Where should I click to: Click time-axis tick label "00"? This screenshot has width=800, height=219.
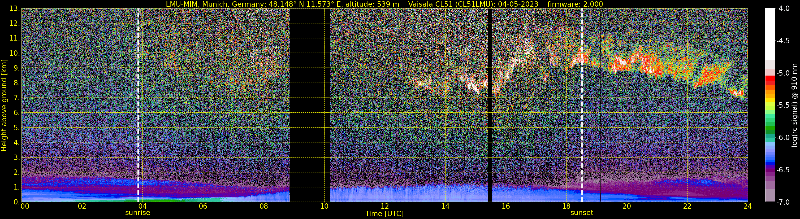25,206
